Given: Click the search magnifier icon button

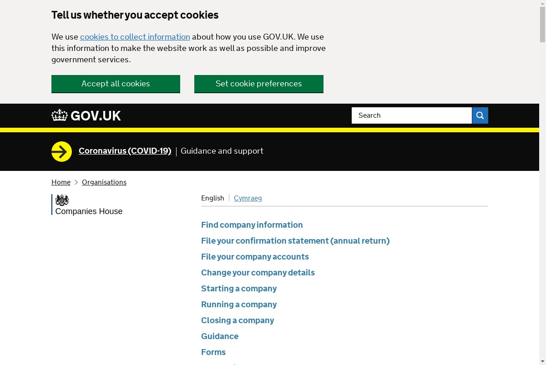Looking at the screenshot, I should click(480, 115).
